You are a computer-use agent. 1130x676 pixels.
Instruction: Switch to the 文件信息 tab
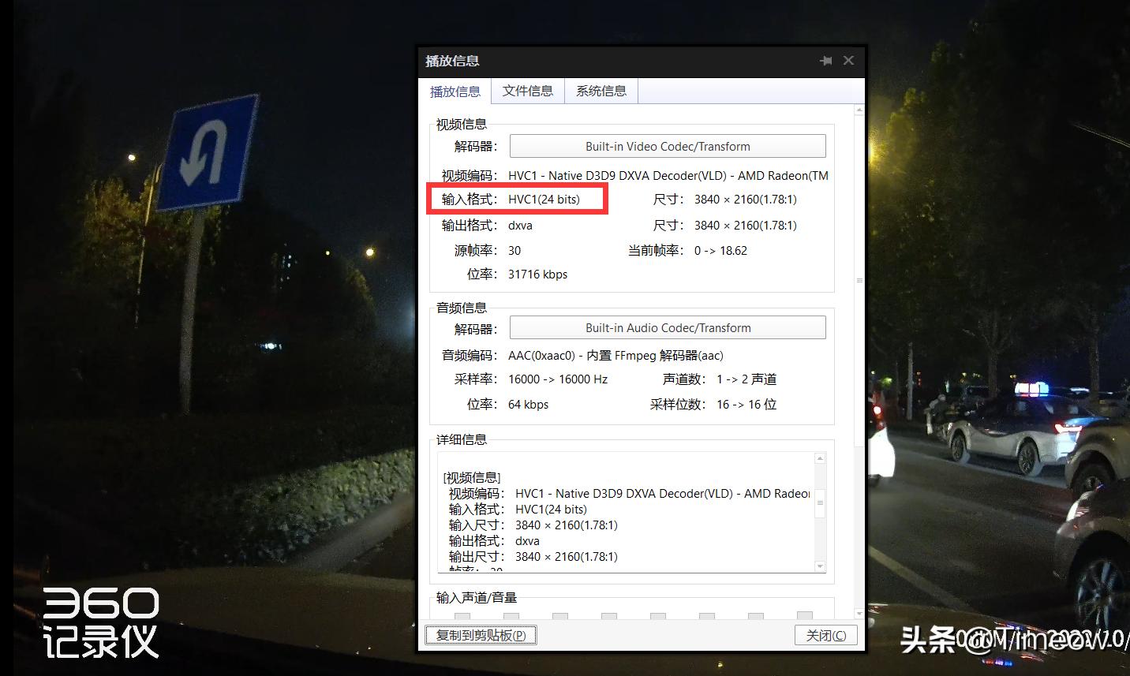[527, 91]
